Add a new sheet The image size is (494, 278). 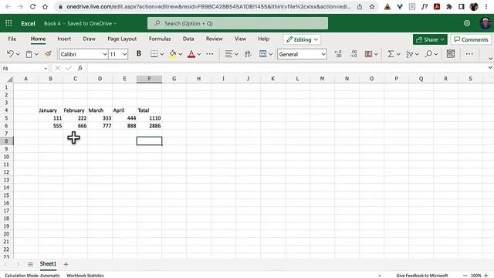point(66,264)
